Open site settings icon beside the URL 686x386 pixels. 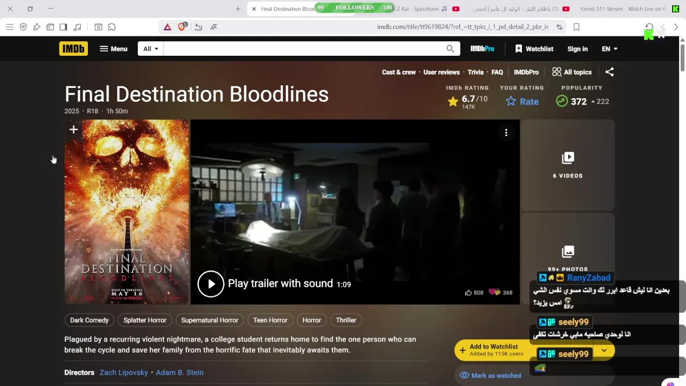pos(560,27)
